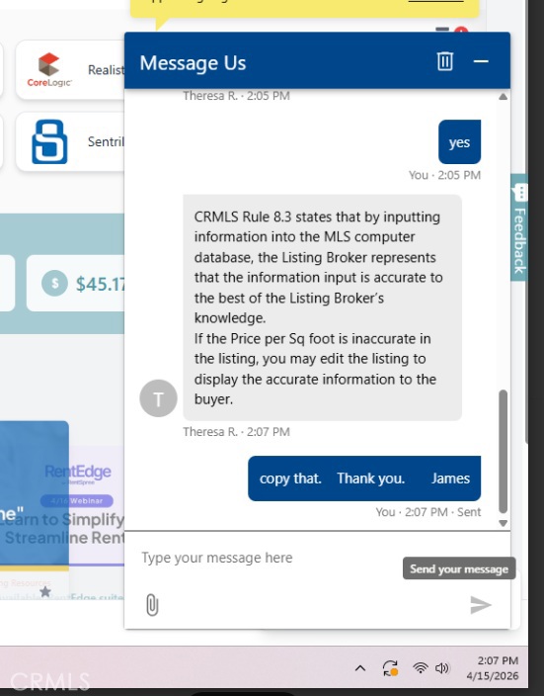
Task: Click the Theresa R. avatar circle
Action: (x=158, y=398)
